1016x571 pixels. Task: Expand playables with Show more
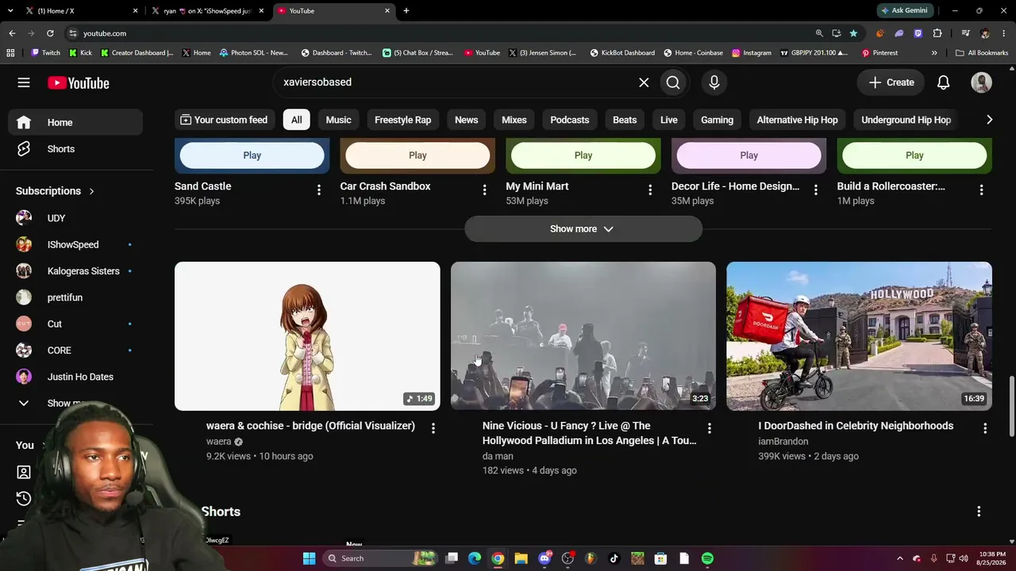point(583,229)
